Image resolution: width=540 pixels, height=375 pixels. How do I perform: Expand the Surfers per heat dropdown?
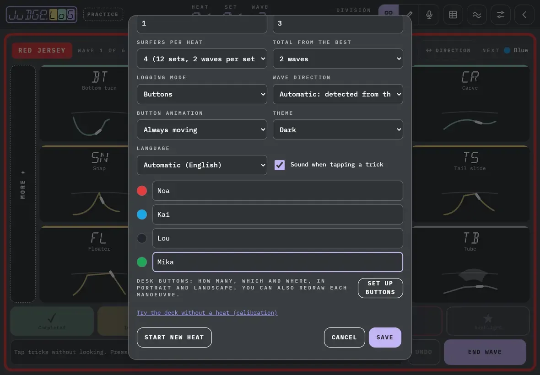(x=202, y=59)
